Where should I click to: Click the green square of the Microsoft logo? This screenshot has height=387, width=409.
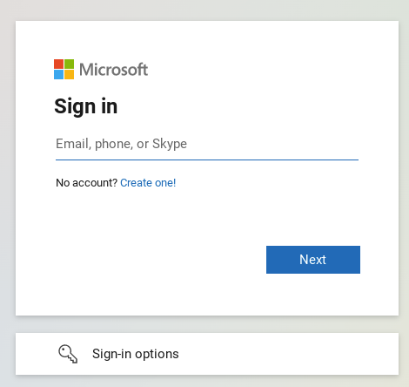pos(69,64)
